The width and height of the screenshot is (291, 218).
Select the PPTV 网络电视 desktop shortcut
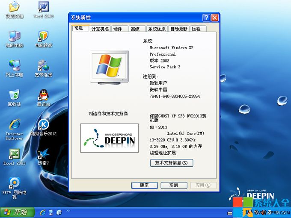pos(14,188)
